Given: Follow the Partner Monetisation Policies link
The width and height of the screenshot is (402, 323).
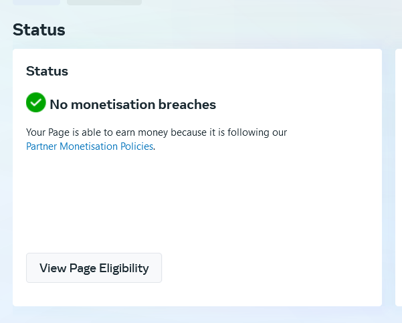Looking at the screenshot, I should pyautogui.click(x=90, y=146).
